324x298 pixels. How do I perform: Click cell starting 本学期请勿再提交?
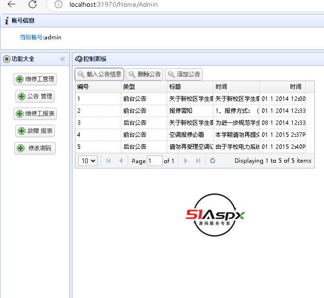[x=236, y=135]
